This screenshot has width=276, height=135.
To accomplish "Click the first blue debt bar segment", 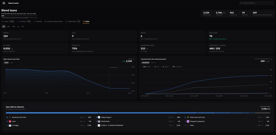I will tap(52, 113).
